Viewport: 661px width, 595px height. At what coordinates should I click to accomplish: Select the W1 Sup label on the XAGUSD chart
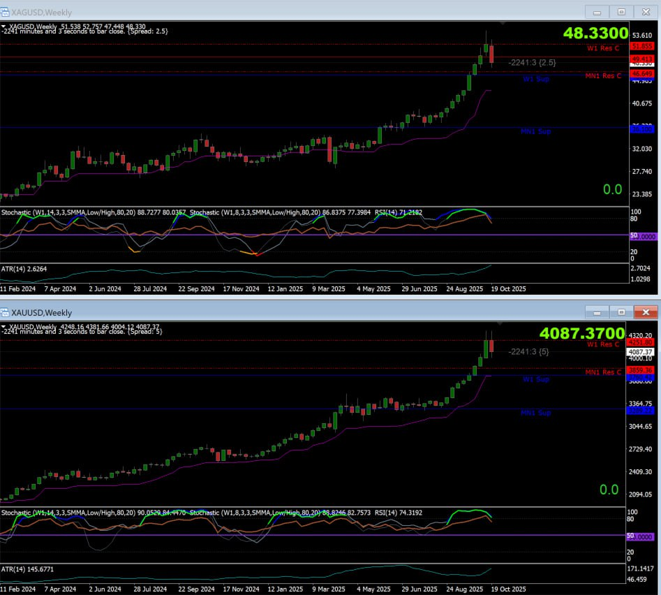(536, 79)
